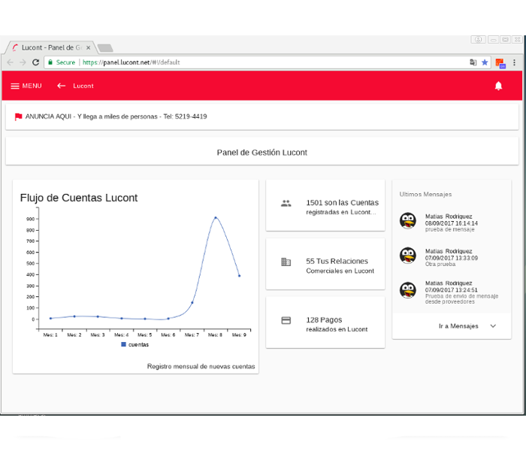Click the Panel de Gestión Lucont heading
Viewport: 526px width, 451px height.
262,153
